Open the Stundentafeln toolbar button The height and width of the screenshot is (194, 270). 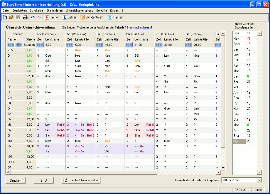click(93, 17)
